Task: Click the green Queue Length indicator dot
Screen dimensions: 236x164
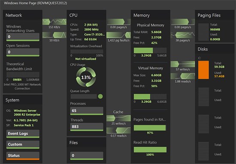Action: click(x=100, y=96)
